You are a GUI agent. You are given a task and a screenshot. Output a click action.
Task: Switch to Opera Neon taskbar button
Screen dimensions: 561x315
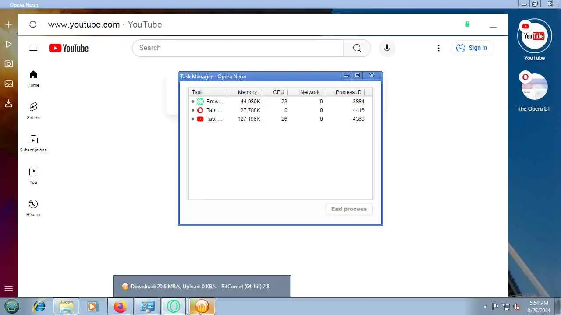coord(174,306)
